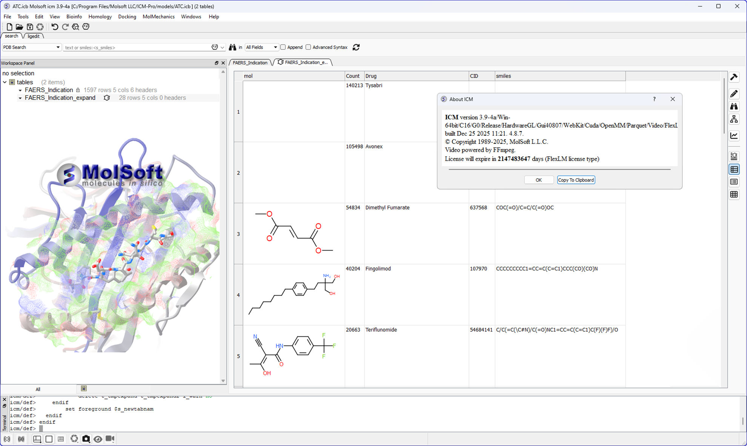This screenshot has width=747, height=446.
Task: Click Copy To Clipboard in About ICM dialog
Action: [x=576, y=180]
